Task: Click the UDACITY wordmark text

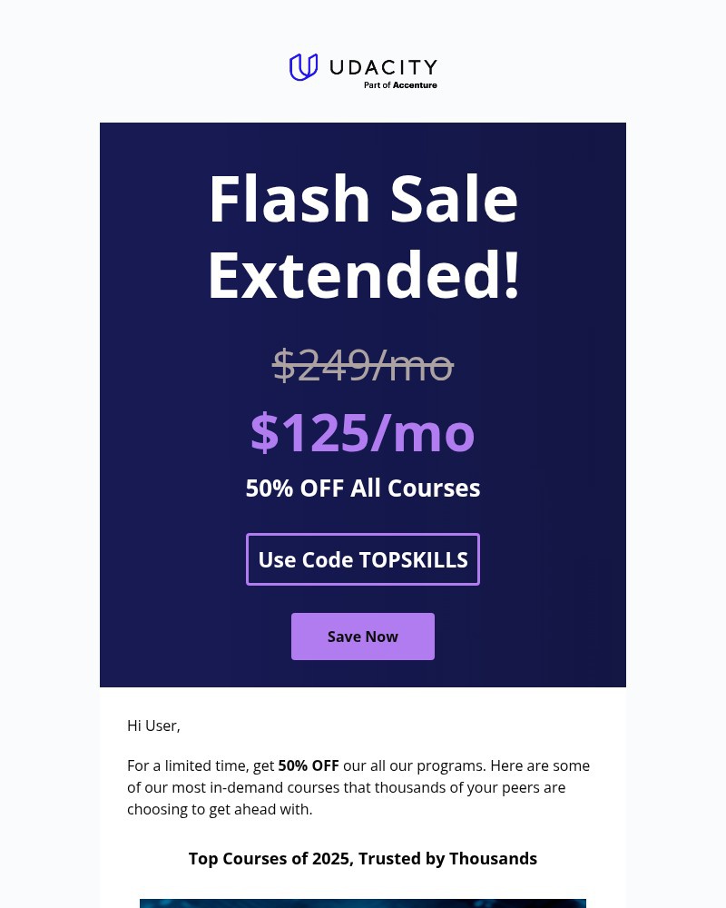Action: pyautogui.click(x=383, y=67)
